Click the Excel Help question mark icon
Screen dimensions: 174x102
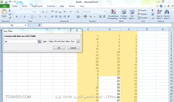(x=161, y=6)
